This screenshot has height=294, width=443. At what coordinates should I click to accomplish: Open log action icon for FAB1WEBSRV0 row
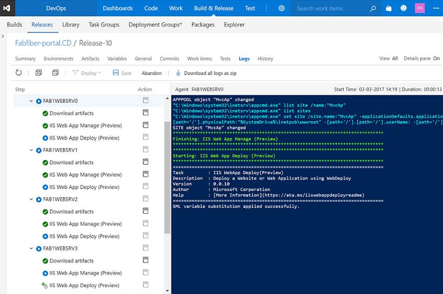tap(146, 100)
